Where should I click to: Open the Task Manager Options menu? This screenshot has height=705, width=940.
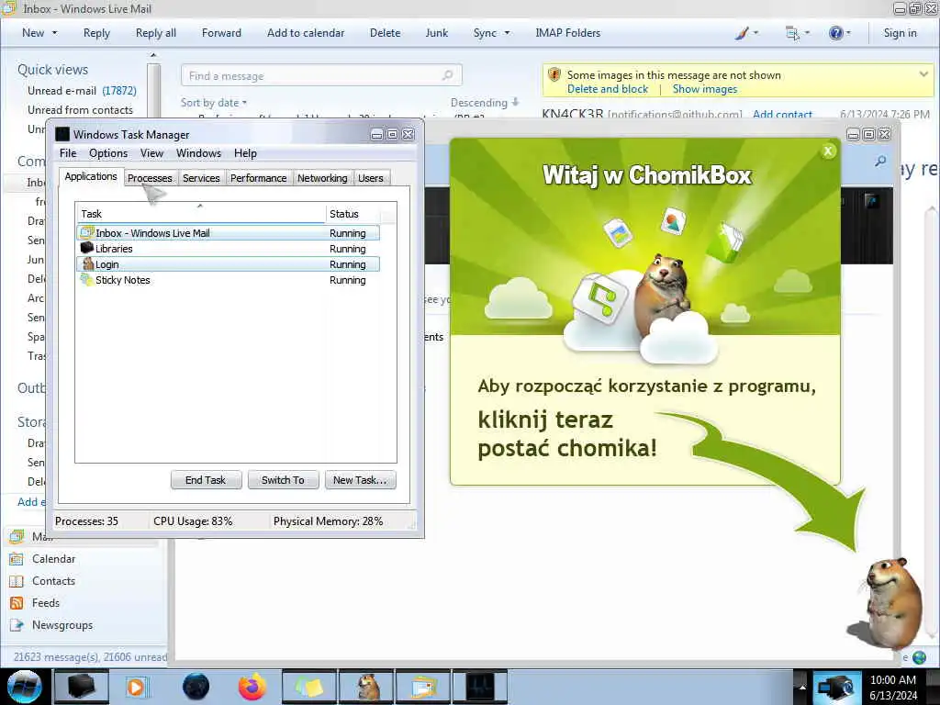tap(108, 153)
